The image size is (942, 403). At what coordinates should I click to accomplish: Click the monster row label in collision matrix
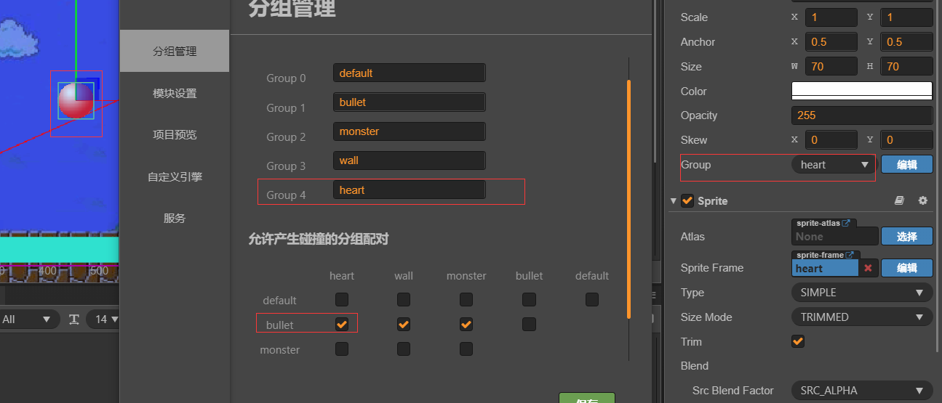point(280,350)
